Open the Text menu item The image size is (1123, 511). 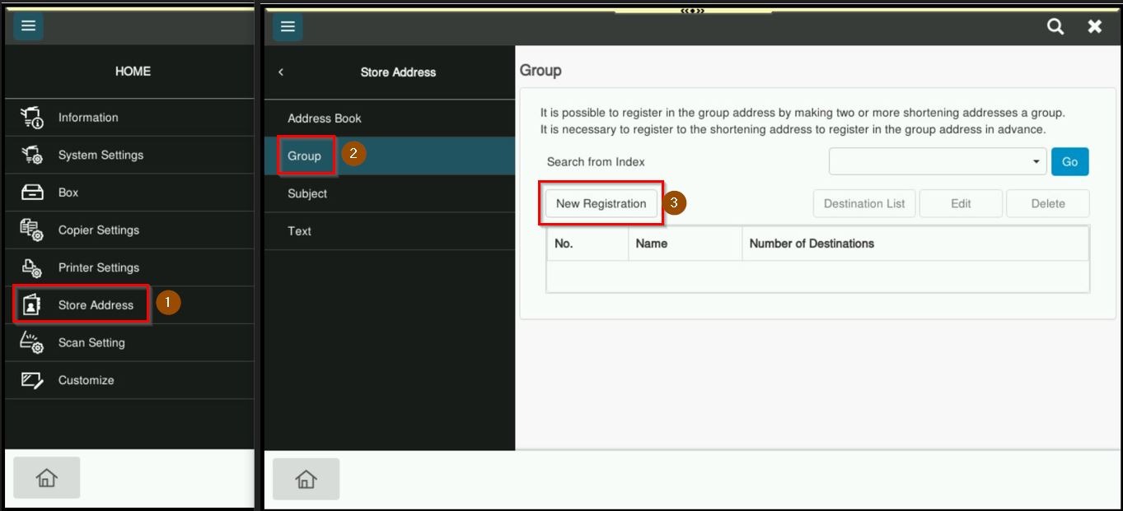point(300,231)
